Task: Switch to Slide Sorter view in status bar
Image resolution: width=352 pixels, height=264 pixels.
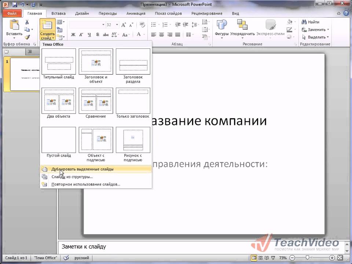Action: pyautogui.click(x=260, y=258)
